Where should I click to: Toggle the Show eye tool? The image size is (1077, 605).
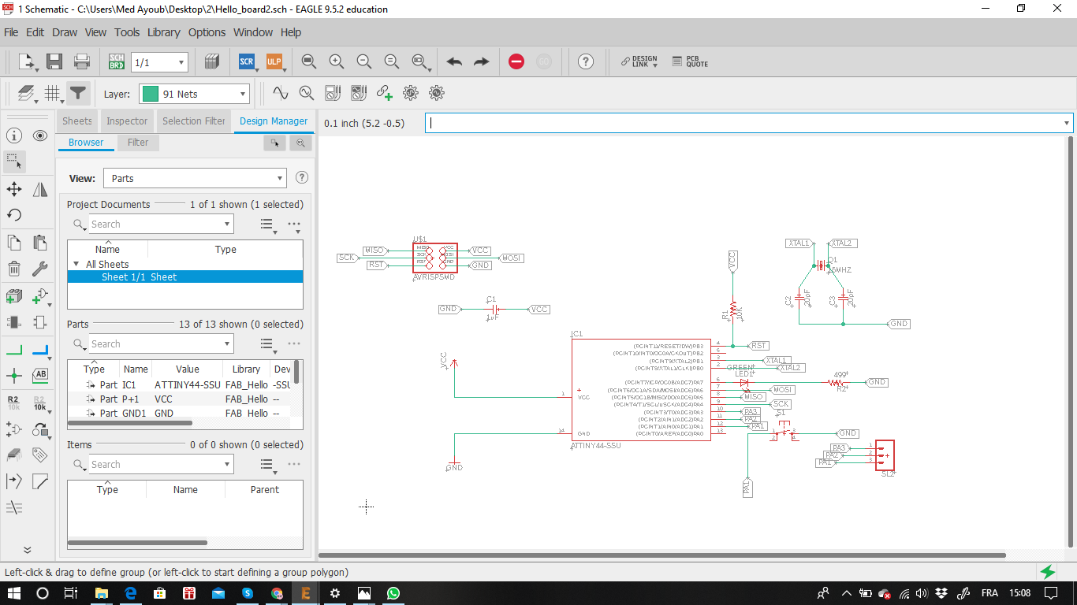[x=40, y=135]
